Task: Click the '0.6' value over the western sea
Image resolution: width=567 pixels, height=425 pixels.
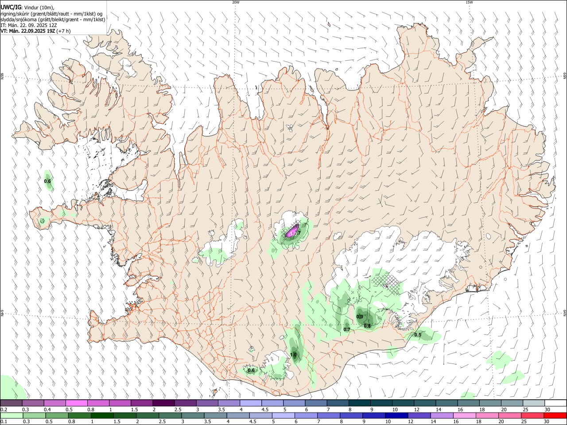Action: coord(47,181)
